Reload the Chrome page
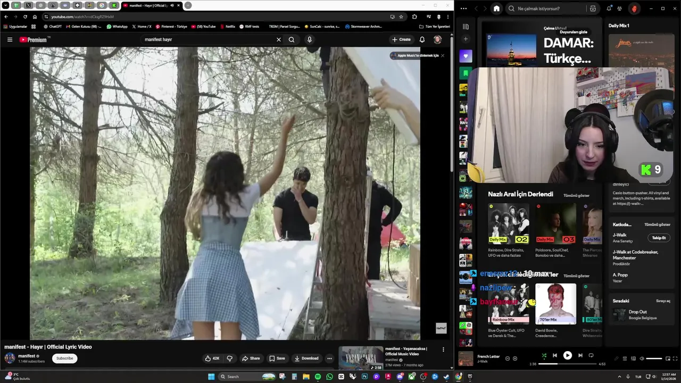Viewport: 681px width, 383px height. (25, 16)
